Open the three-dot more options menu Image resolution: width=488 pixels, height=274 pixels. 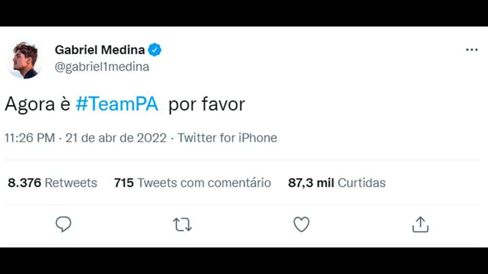tap(472, 50)
